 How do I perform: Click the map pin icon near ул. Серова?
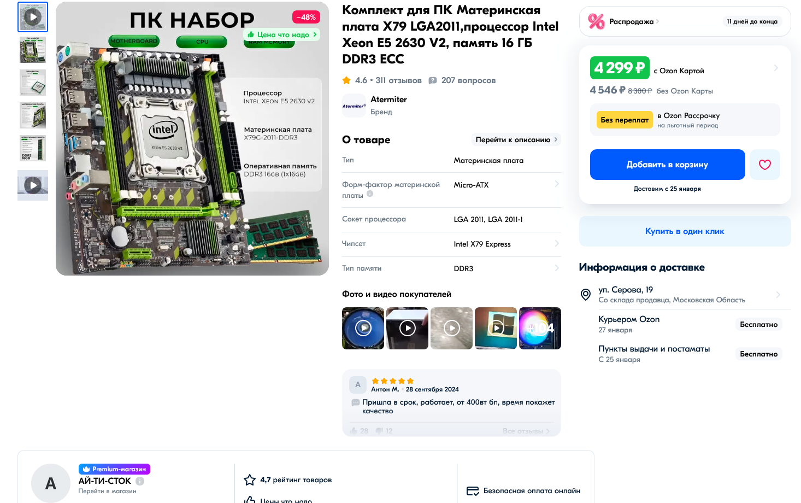coord(585,295)
